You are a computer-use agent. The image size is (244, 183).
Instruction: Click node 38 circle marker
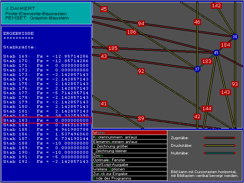pyautogui.click(x=235, y=37)
